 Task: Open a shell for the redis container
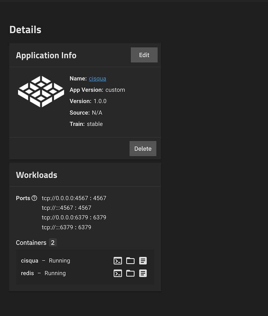coord(118,273)
